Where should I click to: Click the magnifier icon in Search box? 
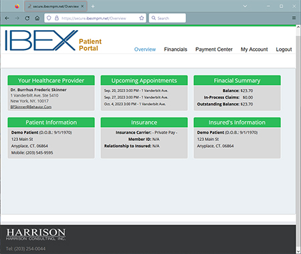coord(154,18)
